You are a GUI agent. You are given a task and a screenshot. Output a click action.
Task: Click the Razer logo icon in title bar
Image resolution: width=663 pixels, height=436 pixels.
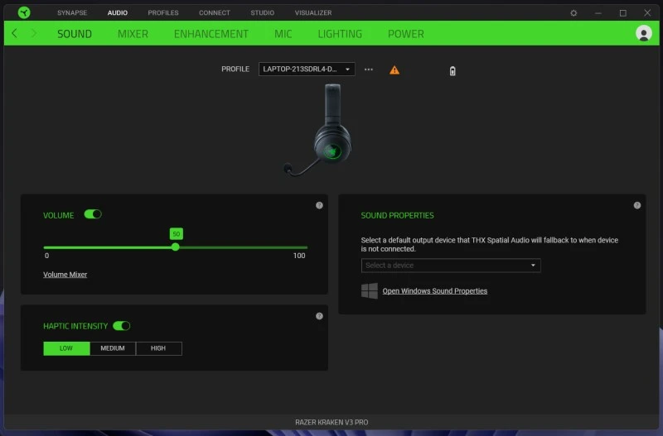23,12
